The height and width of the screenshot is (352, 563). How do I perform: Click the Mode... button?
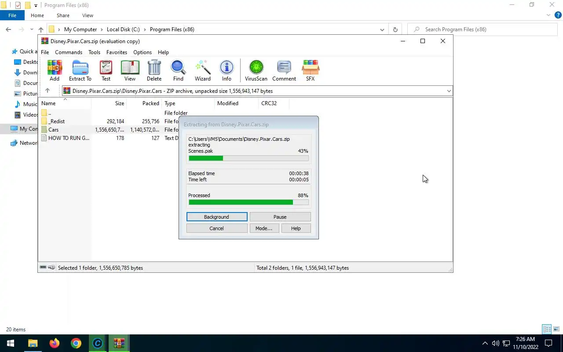264,228
